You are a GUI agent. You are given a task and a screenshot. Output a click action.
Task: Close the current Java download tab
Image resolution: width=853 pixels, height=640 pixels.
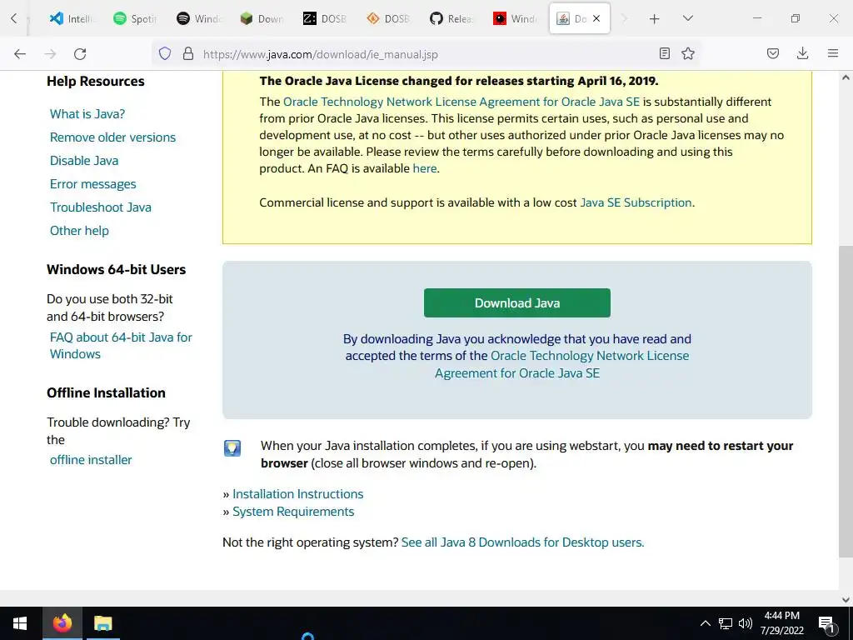pyautogui.click(x=596, y=18)
